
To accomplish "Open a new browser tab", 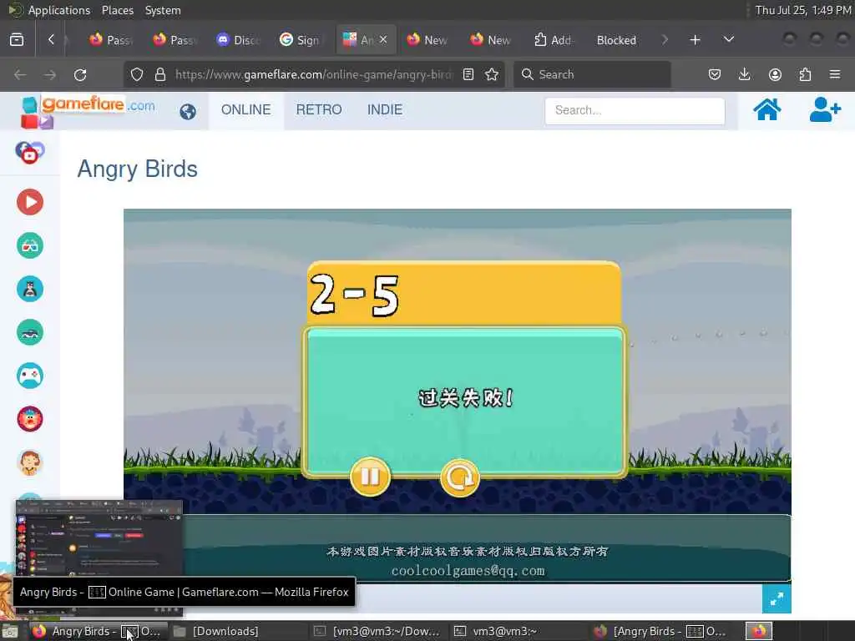I will pos(695,40).
